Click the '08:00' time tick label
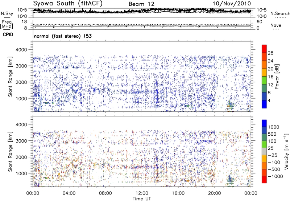The height and width of the screenshot is (201, 290). pyautogui.click(x=105, y=193)
